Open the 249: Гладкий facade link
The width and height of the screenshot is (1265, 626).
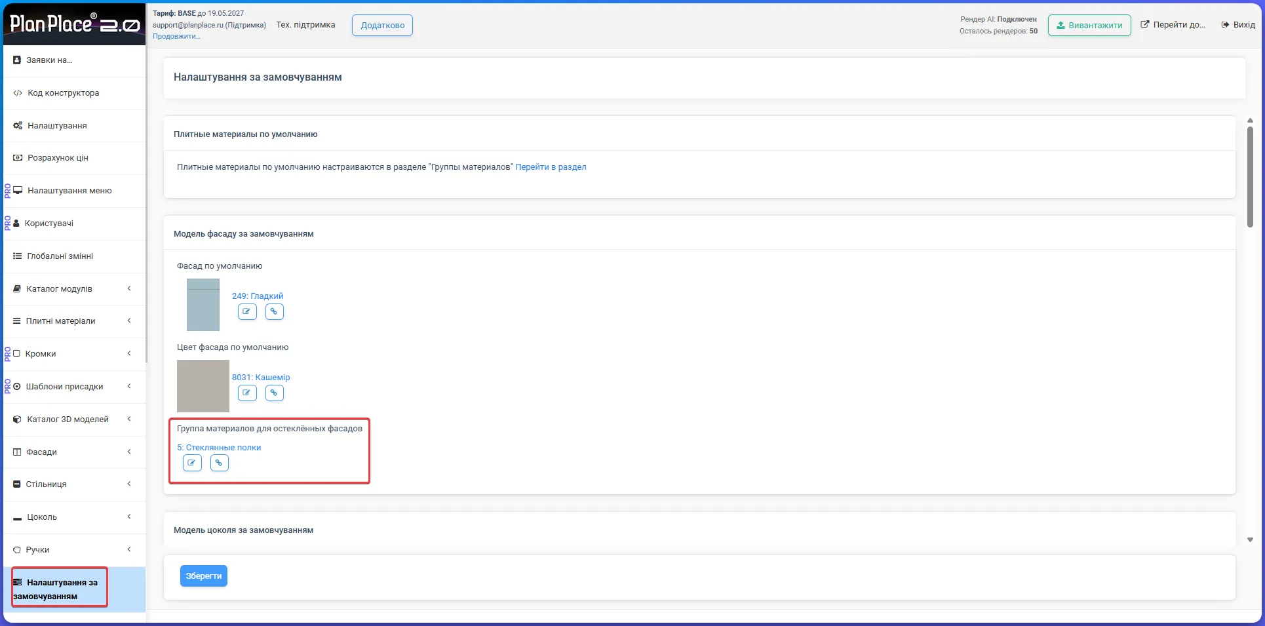258,296
